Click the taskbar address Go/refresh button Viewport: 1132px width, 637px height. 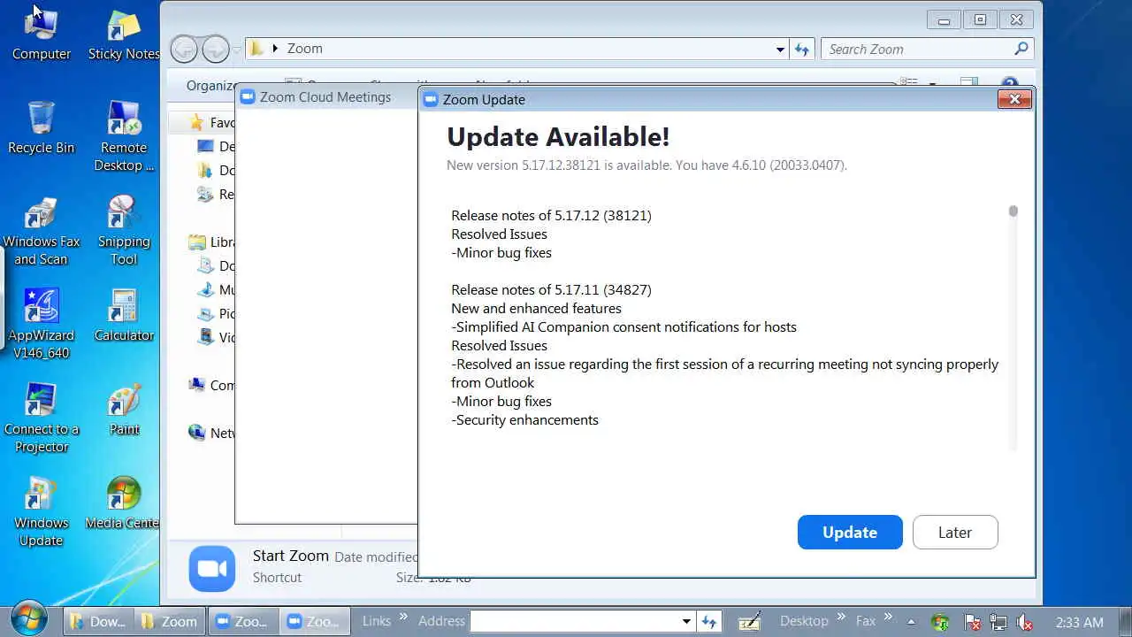click(x=708, y=621)
